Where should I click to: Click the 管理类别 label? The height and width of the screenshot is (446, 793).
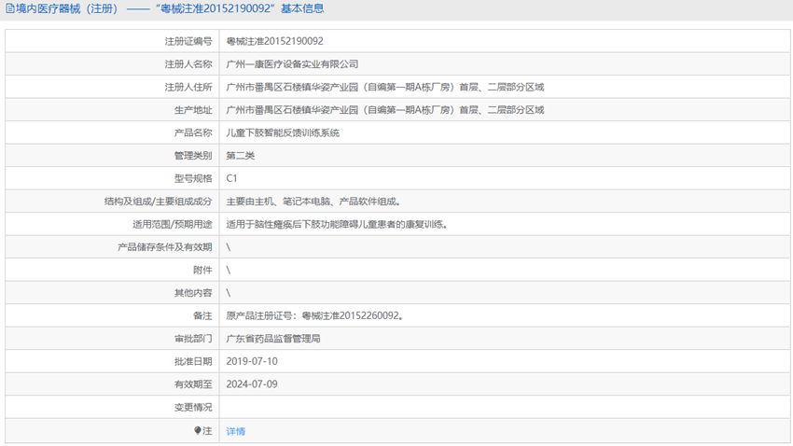(x=193, y=156)
